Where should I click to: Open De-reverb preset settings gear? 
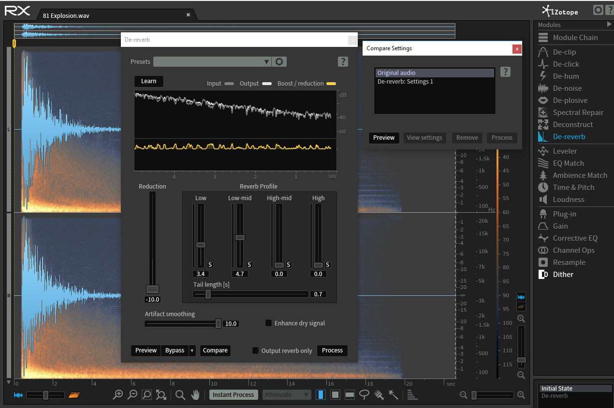click(279, 62)
